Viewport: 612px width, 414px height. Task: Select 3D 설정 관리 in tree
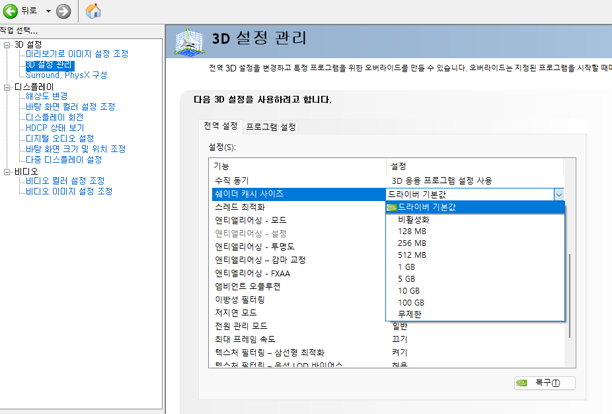(50, 64)
